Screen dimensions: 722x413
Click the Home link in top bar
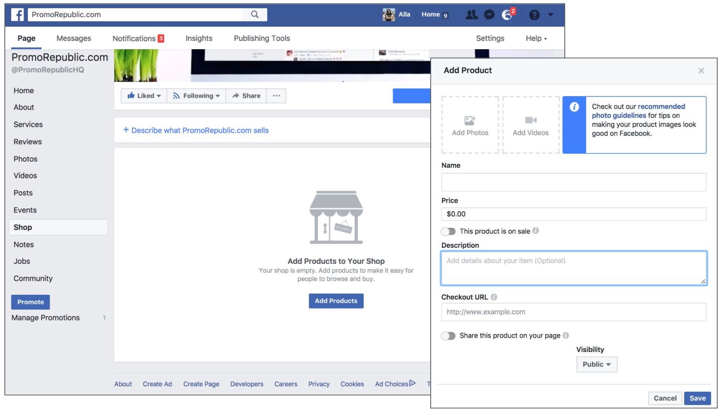[x=431, y=14]
